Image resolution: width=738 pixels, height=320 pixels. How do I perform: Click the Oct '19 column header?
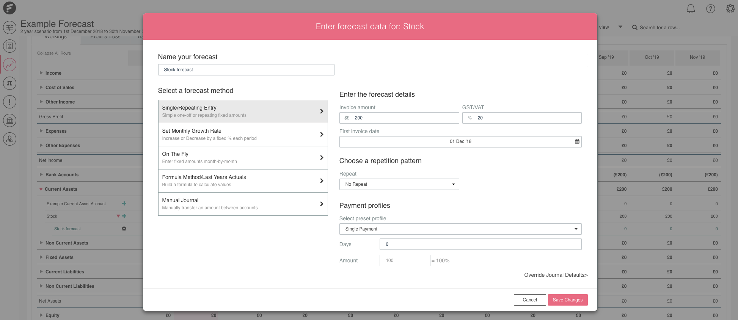(x=652, y=57)
